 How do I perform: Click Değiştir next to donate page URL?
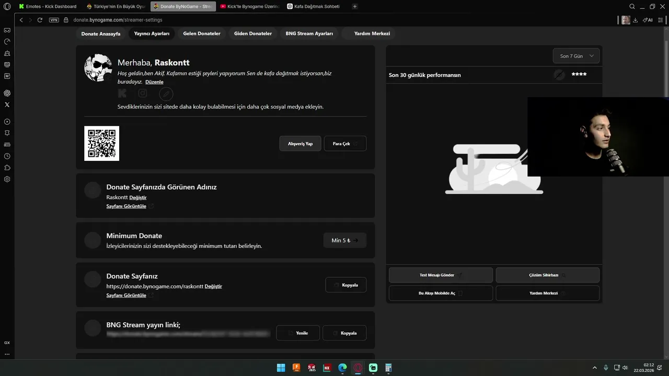[213, 286]
